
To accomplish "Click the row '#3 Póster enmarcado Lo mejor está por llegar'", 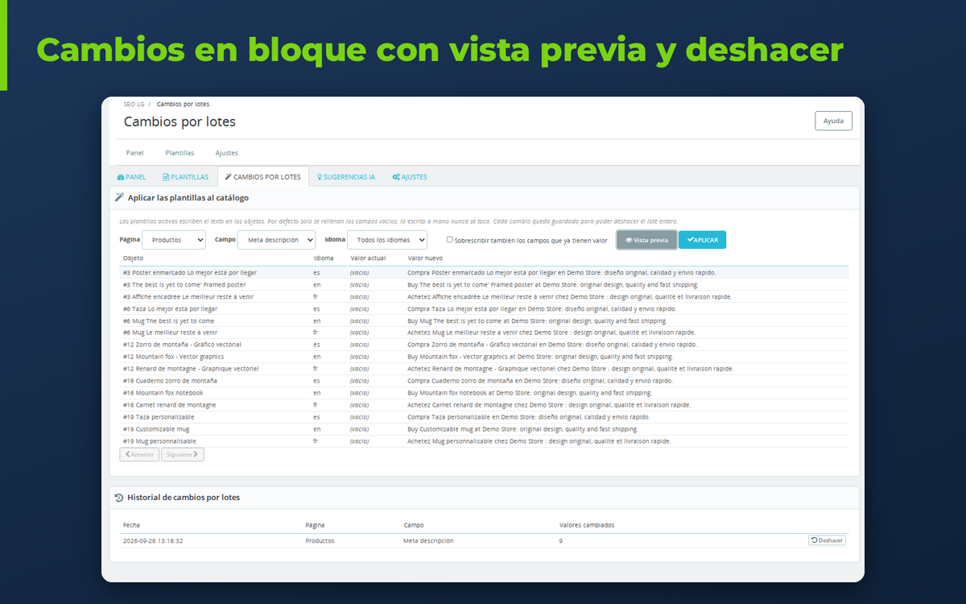I will 484,272.
